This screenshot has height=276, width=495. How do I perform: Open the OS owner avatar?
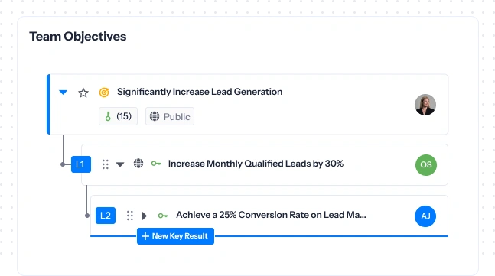click(426, 165)
